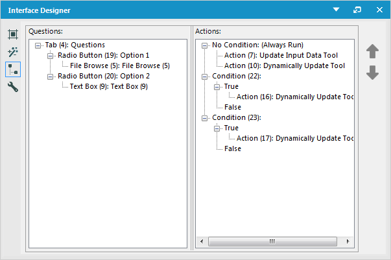Select Action (7): Update Input Data Tool
This screenshot has width=391, height=260.
point(281,56)
